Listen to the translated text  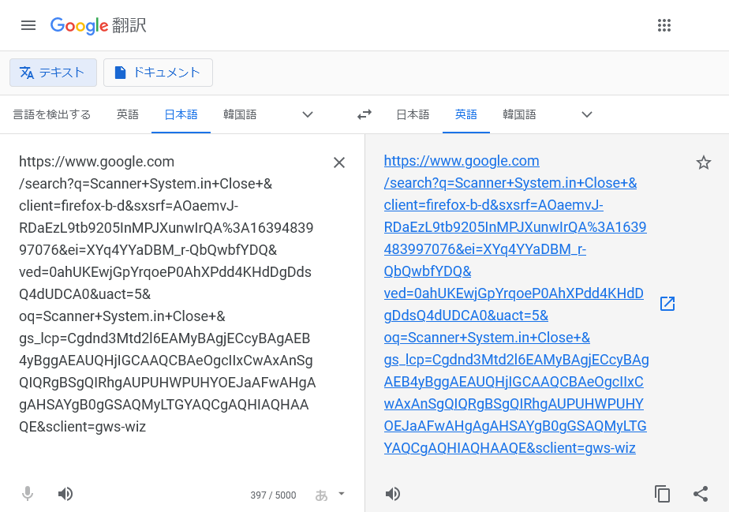392,493
